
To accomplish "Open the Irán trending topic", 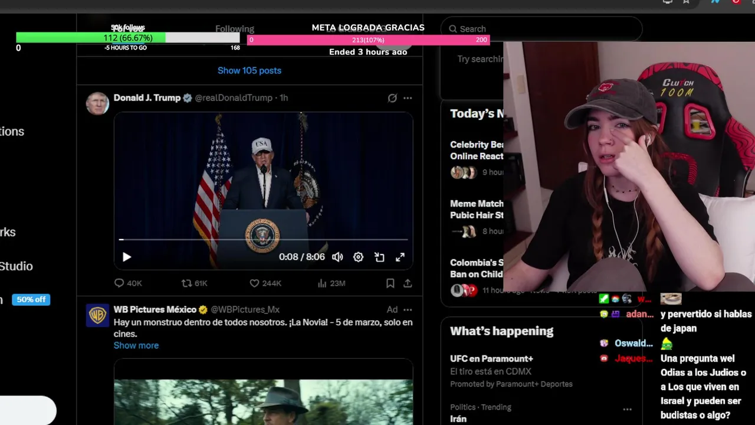I will [458, 419].
